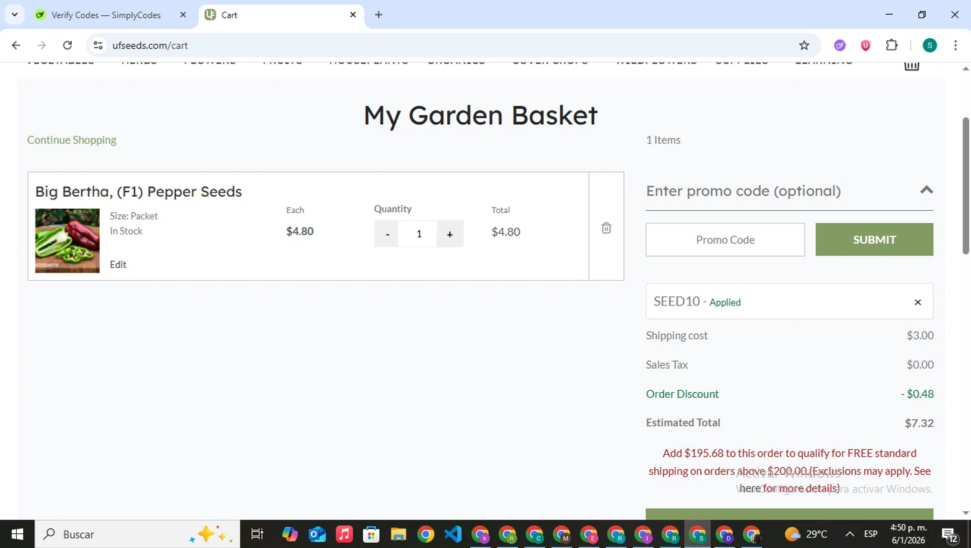971x548 pixels.
Task: Open the weather widget showing 29°C
Action: (x=806, y=534)
